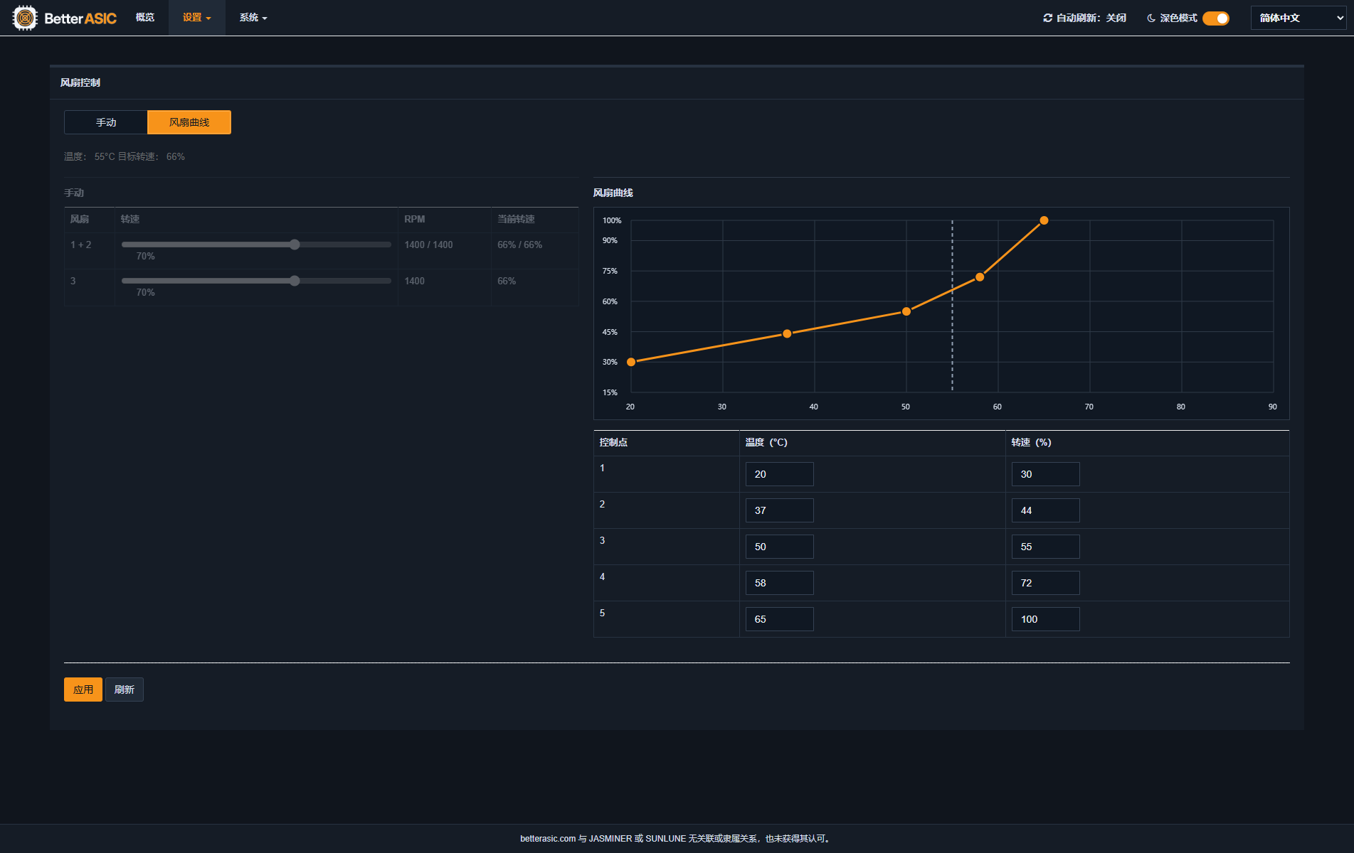This screenshot has width=1354, height=853.
Task: Click the dark mode moon icon
Action: pos(1151,18)
